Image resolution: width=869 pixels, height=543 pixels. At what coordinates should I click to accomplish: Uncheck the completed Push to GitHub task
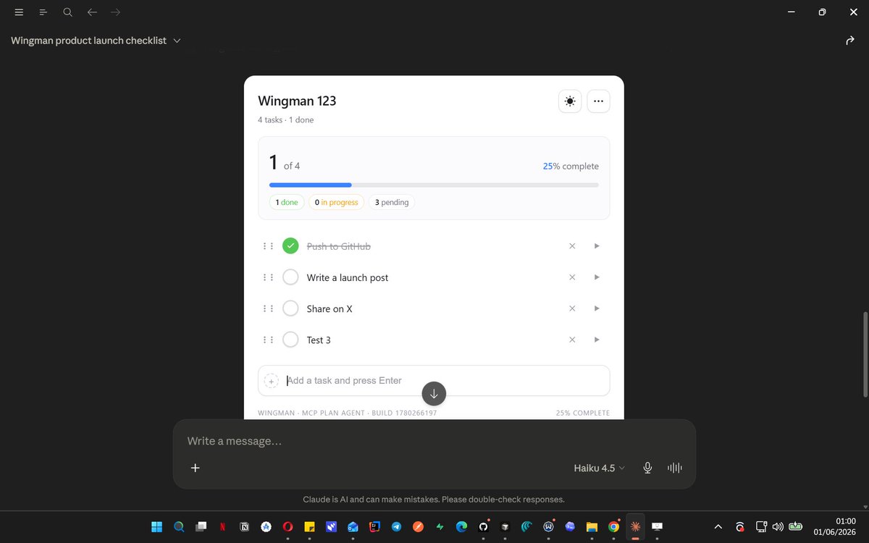290,246
